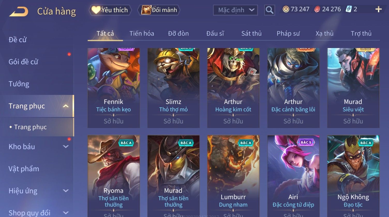Click the blue voucher ticket icon
Image resolution: width=389 pixels, height=217 pixels.
point(349,10)
